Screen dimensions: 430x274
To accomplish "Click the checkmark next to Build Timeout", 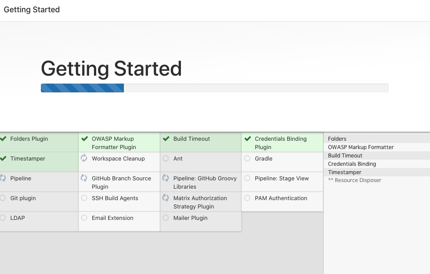I will pyautogui.click(x=166, y=139).
